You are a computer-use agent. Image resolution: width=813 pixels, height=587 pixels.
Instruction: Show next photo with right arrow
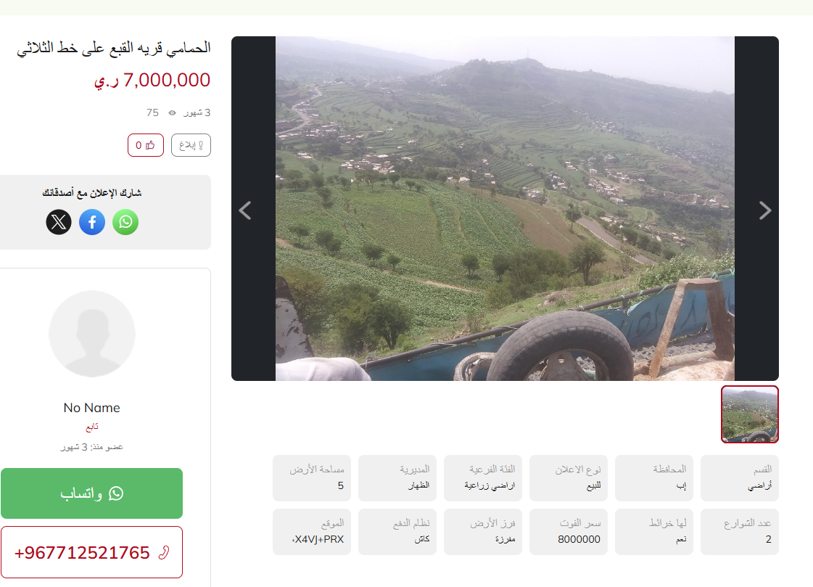coord(765,210)
